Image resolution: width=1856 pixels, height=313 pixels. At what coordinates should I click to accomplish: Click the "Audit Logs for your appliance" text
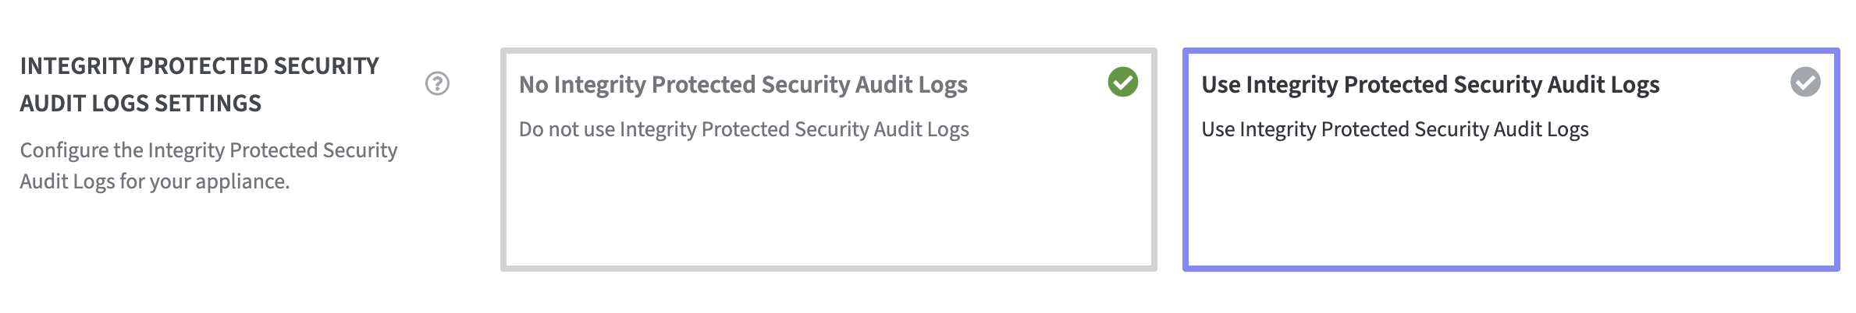(155, 181)
